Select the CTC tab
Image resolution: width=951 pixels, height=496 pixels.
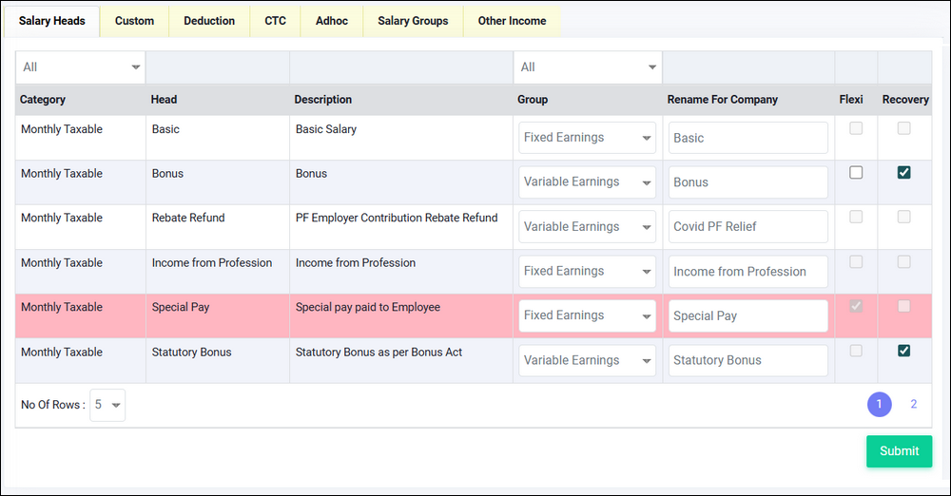pos(275,21)
